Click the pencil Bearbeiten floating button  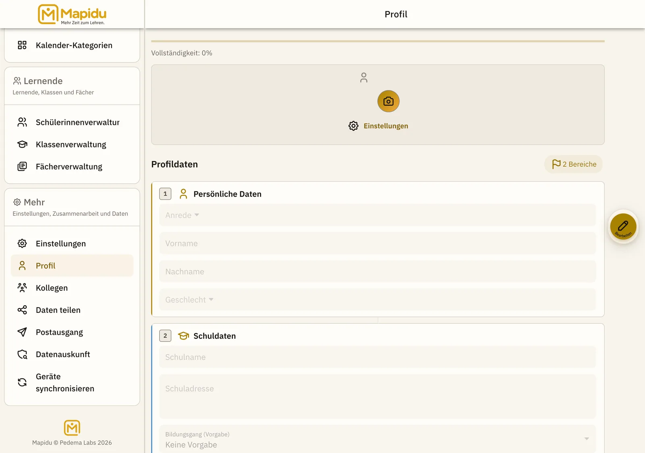(623, 226)
